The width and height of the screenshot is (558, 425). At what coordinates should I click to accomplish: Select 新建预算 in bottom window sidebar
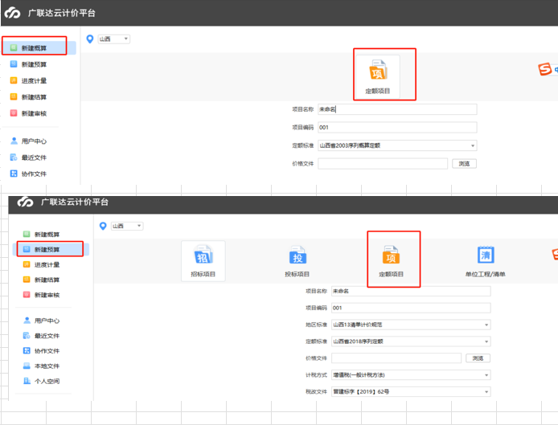tap(51, 249)
